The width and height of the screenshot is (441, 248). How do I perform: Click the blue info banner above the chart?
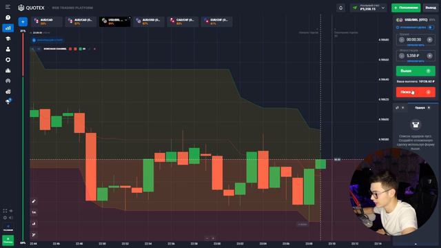[48, 40]
